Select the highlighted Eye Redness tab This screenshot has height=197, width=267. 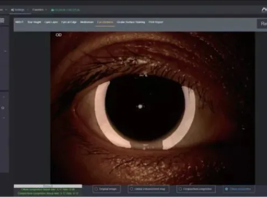[x=105, y=22]
